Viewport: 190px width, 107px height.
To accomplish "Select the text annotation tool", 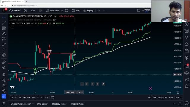I will click(x=4, y=50).
